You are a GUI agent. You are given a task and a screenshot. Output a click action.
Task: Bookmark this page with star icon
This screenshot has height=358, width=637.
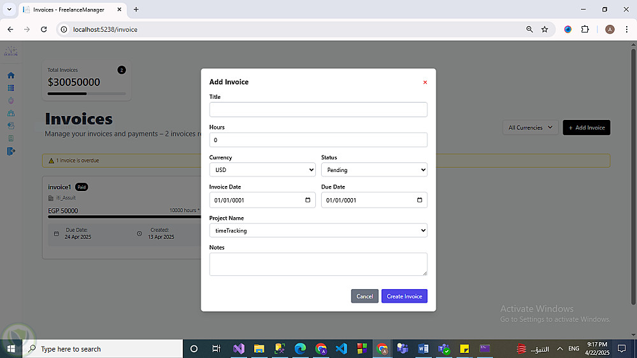click(545, 29)
